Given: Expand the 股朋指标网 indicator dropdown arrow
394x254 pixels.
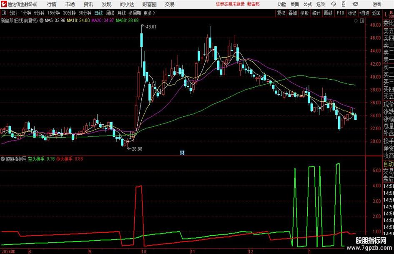Looking at the screenshot, I should tap(3, 159).
